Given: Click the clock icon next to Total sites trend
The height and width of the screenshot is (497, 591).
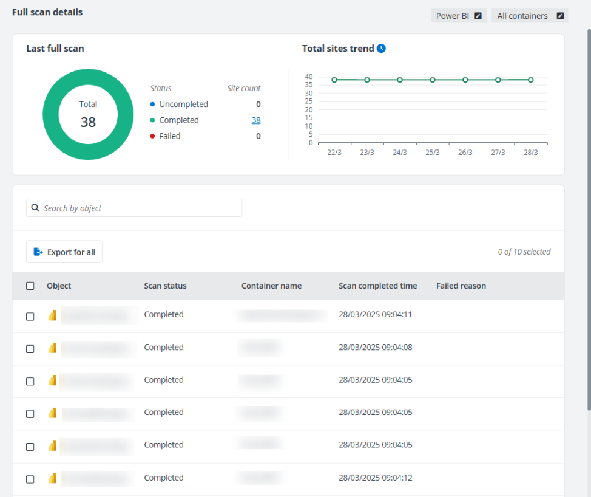Looking at the screenshot, I should point(382,48).
